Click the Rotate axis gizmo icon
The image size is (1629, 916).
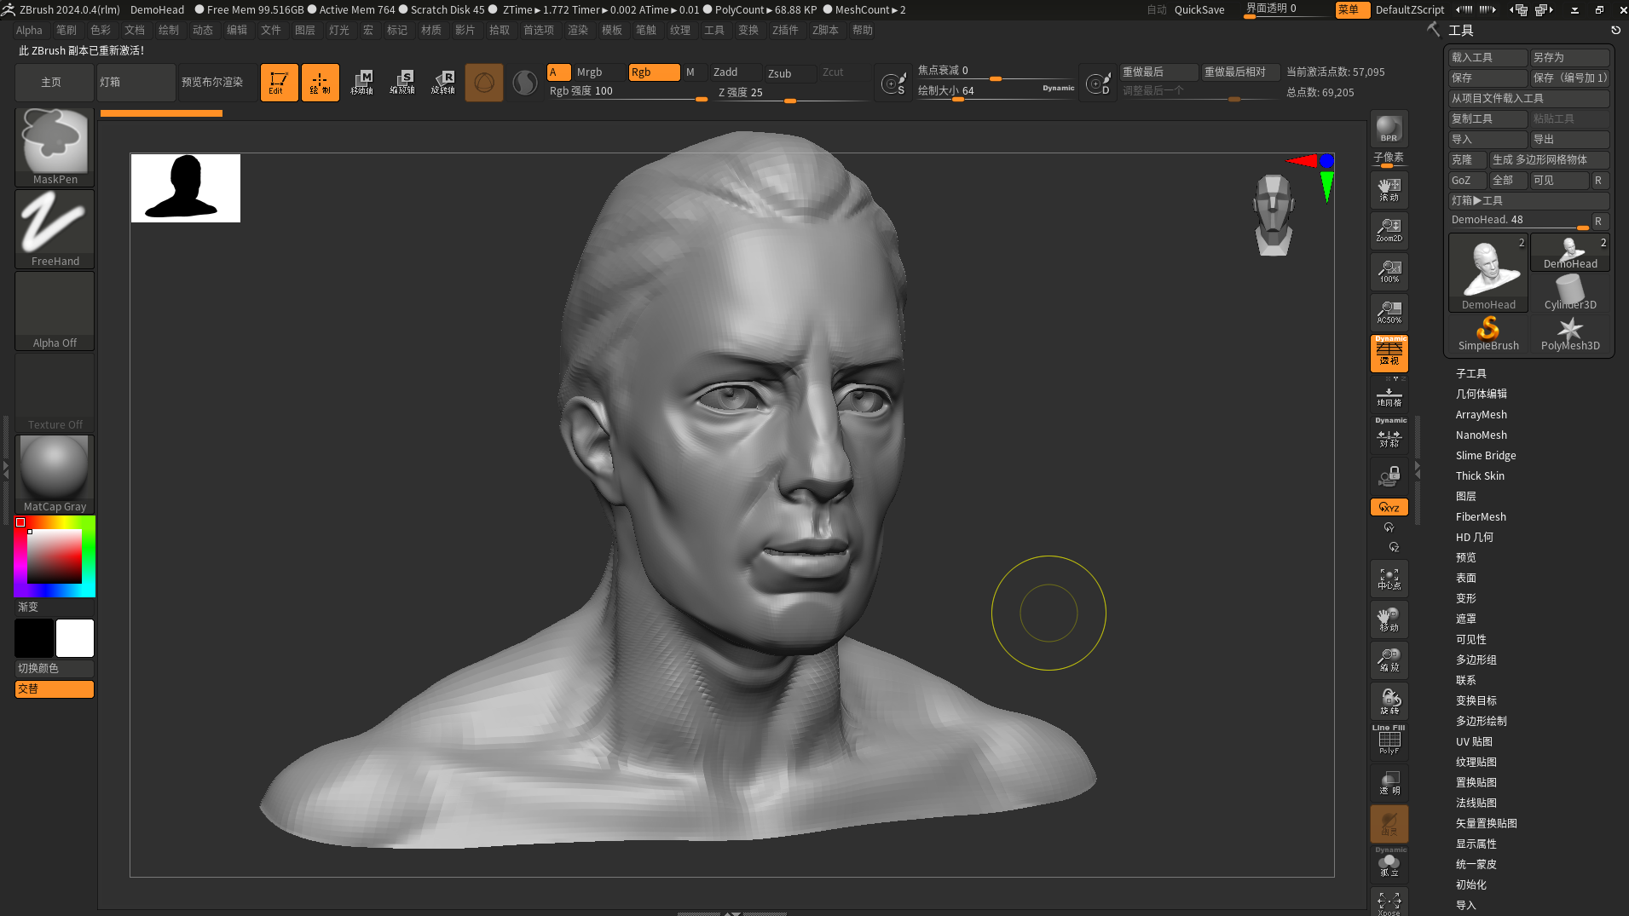click(x=442, y=83)
